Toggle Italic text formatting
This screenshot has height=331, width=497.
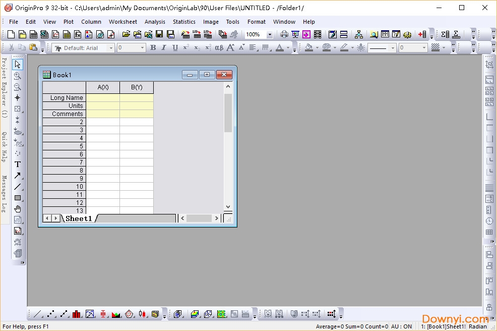pos(164,47)
